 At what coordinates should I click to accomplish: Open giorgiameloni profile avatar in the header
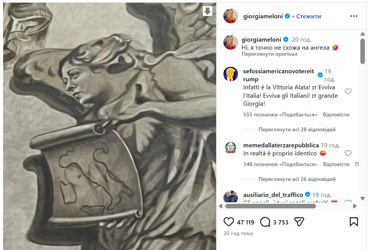[231, 16]
